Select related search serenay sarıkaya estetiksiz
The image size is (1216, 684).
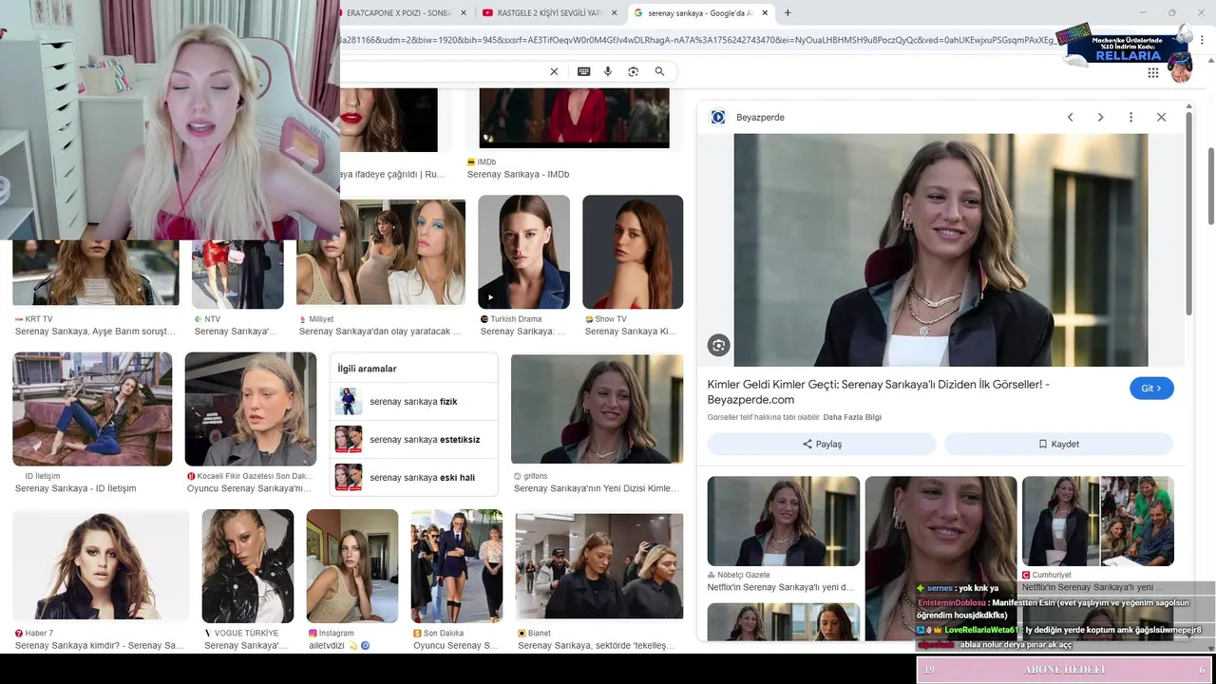point(413,440)
